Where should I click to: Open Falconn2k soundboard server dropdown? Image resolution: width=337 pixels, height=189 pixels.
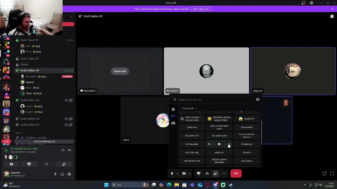coord(188,108)
